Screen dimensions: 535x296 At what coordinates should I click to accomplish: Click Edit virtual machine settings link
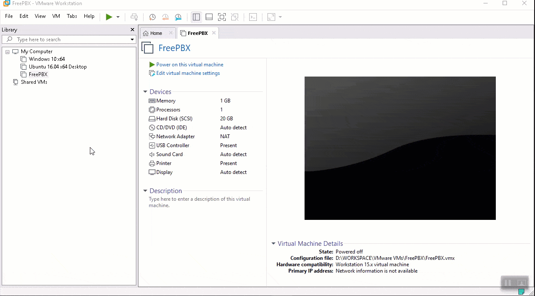click(188, 73)
